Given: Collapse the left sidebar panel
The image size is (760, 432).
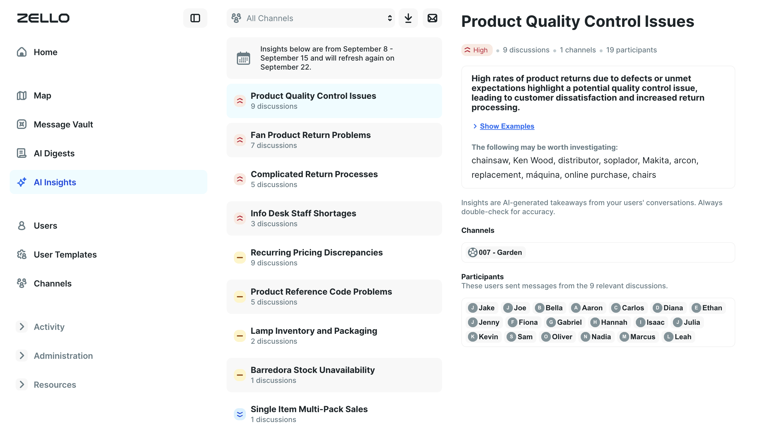Looking at the screenshot, I should point(195,18).
